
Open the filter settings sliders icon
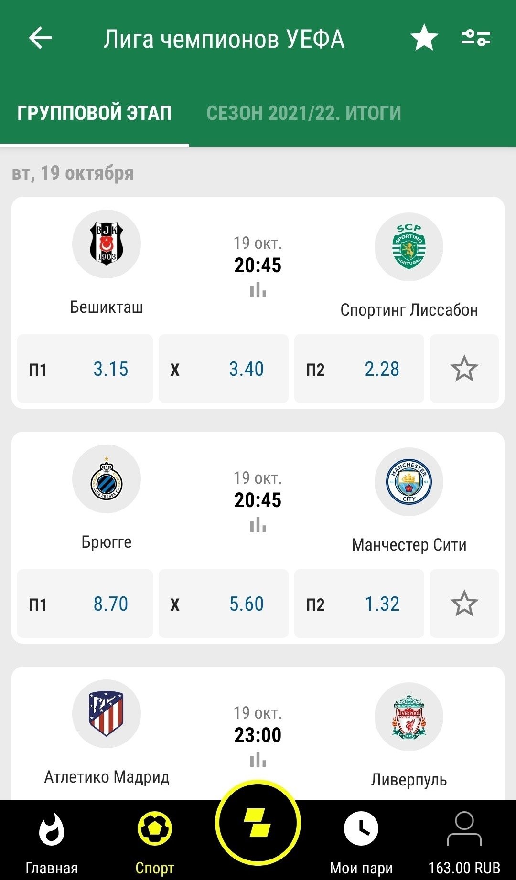475,38
